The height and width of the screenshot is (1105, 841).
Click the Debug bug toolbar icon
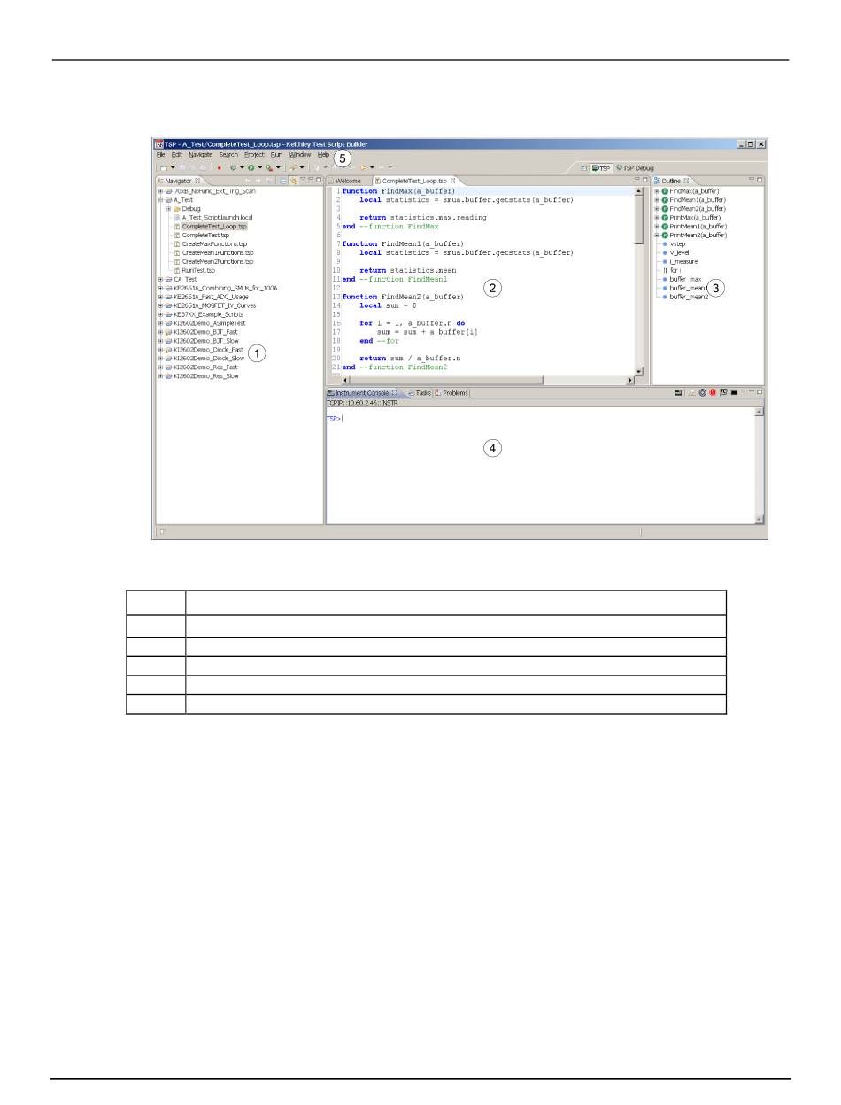(x=233, y=168)
